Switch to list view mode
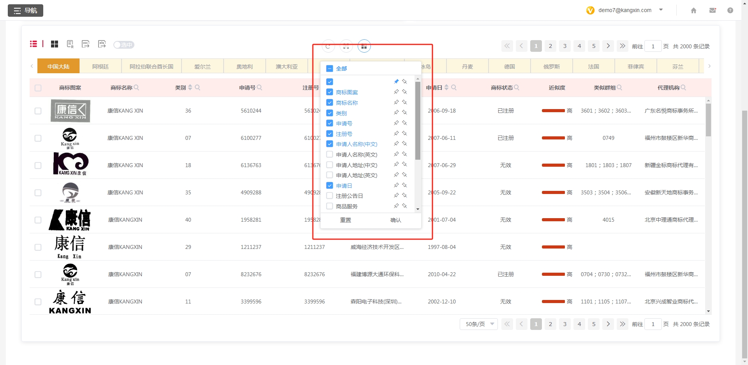 [34, 44]
